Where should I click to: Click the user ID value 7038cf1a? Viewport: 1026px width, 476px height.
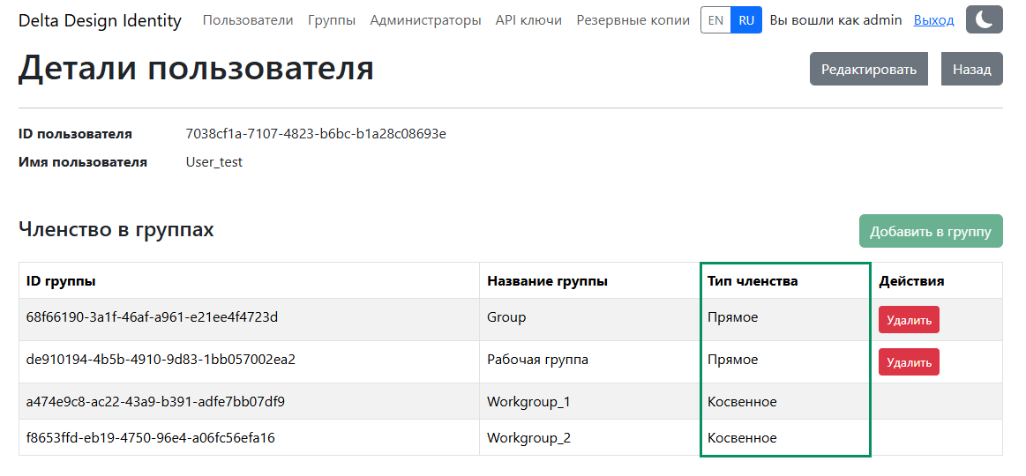point(316,134)
